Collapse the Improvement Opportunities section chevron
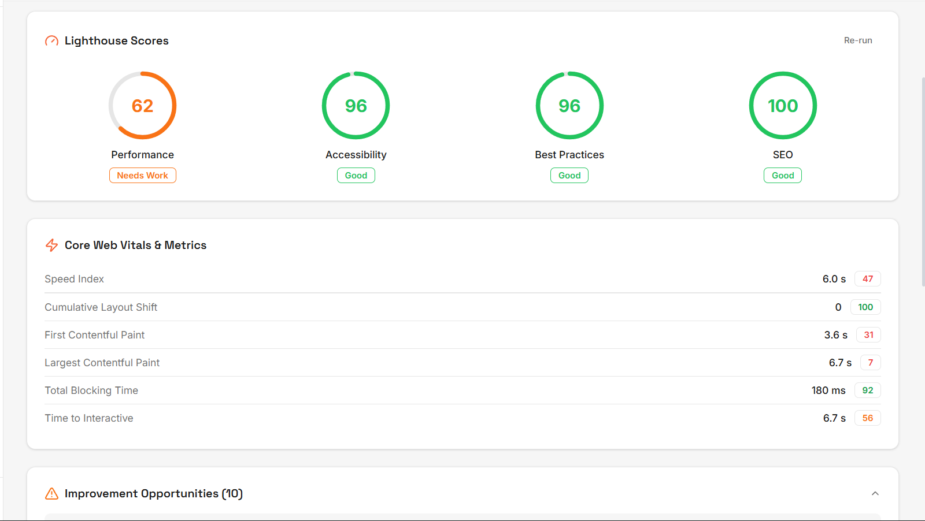The height and width of the screenshot is (521, 925). (x=875, y=493)
